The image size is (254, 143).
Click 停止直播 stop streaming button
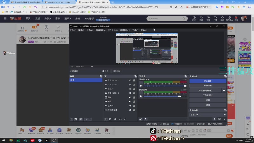pos(208,81)
